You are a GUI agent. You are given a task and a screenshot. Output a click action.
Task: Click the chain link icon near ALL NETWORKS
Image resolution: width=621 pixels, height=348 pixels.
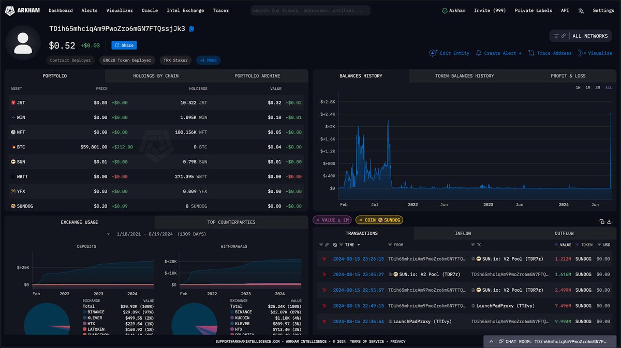pyautogui.click(x=564, y=36)
